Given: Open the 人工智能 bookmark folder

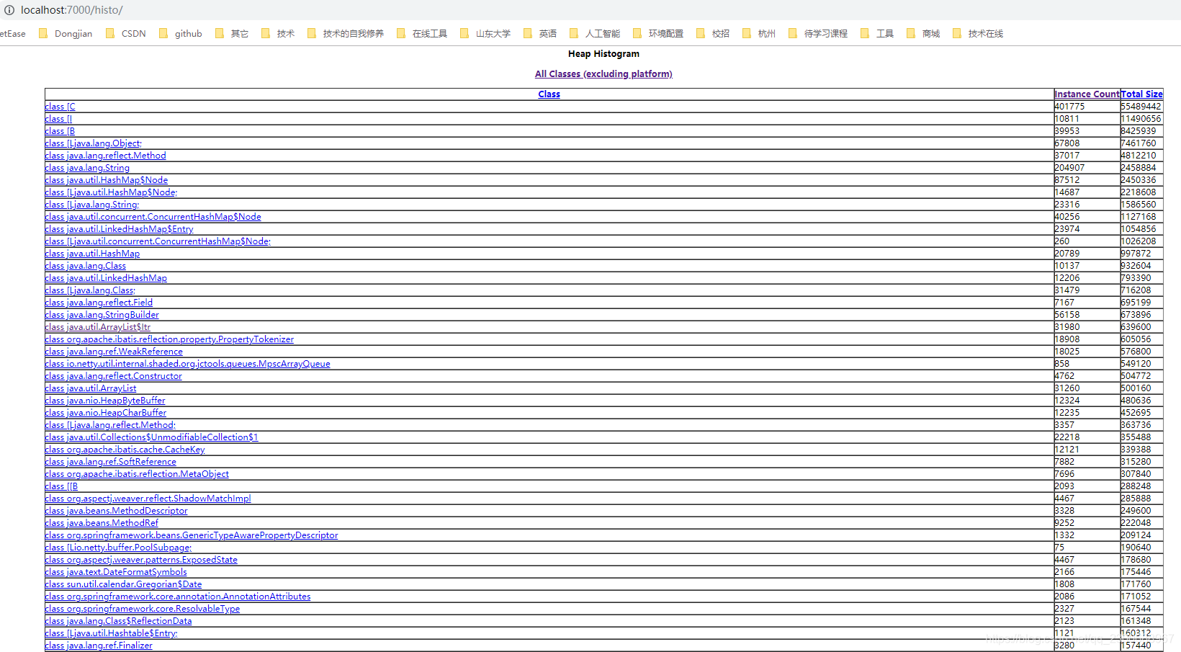Looking at the screenshot, I should (x=595, y=33).
